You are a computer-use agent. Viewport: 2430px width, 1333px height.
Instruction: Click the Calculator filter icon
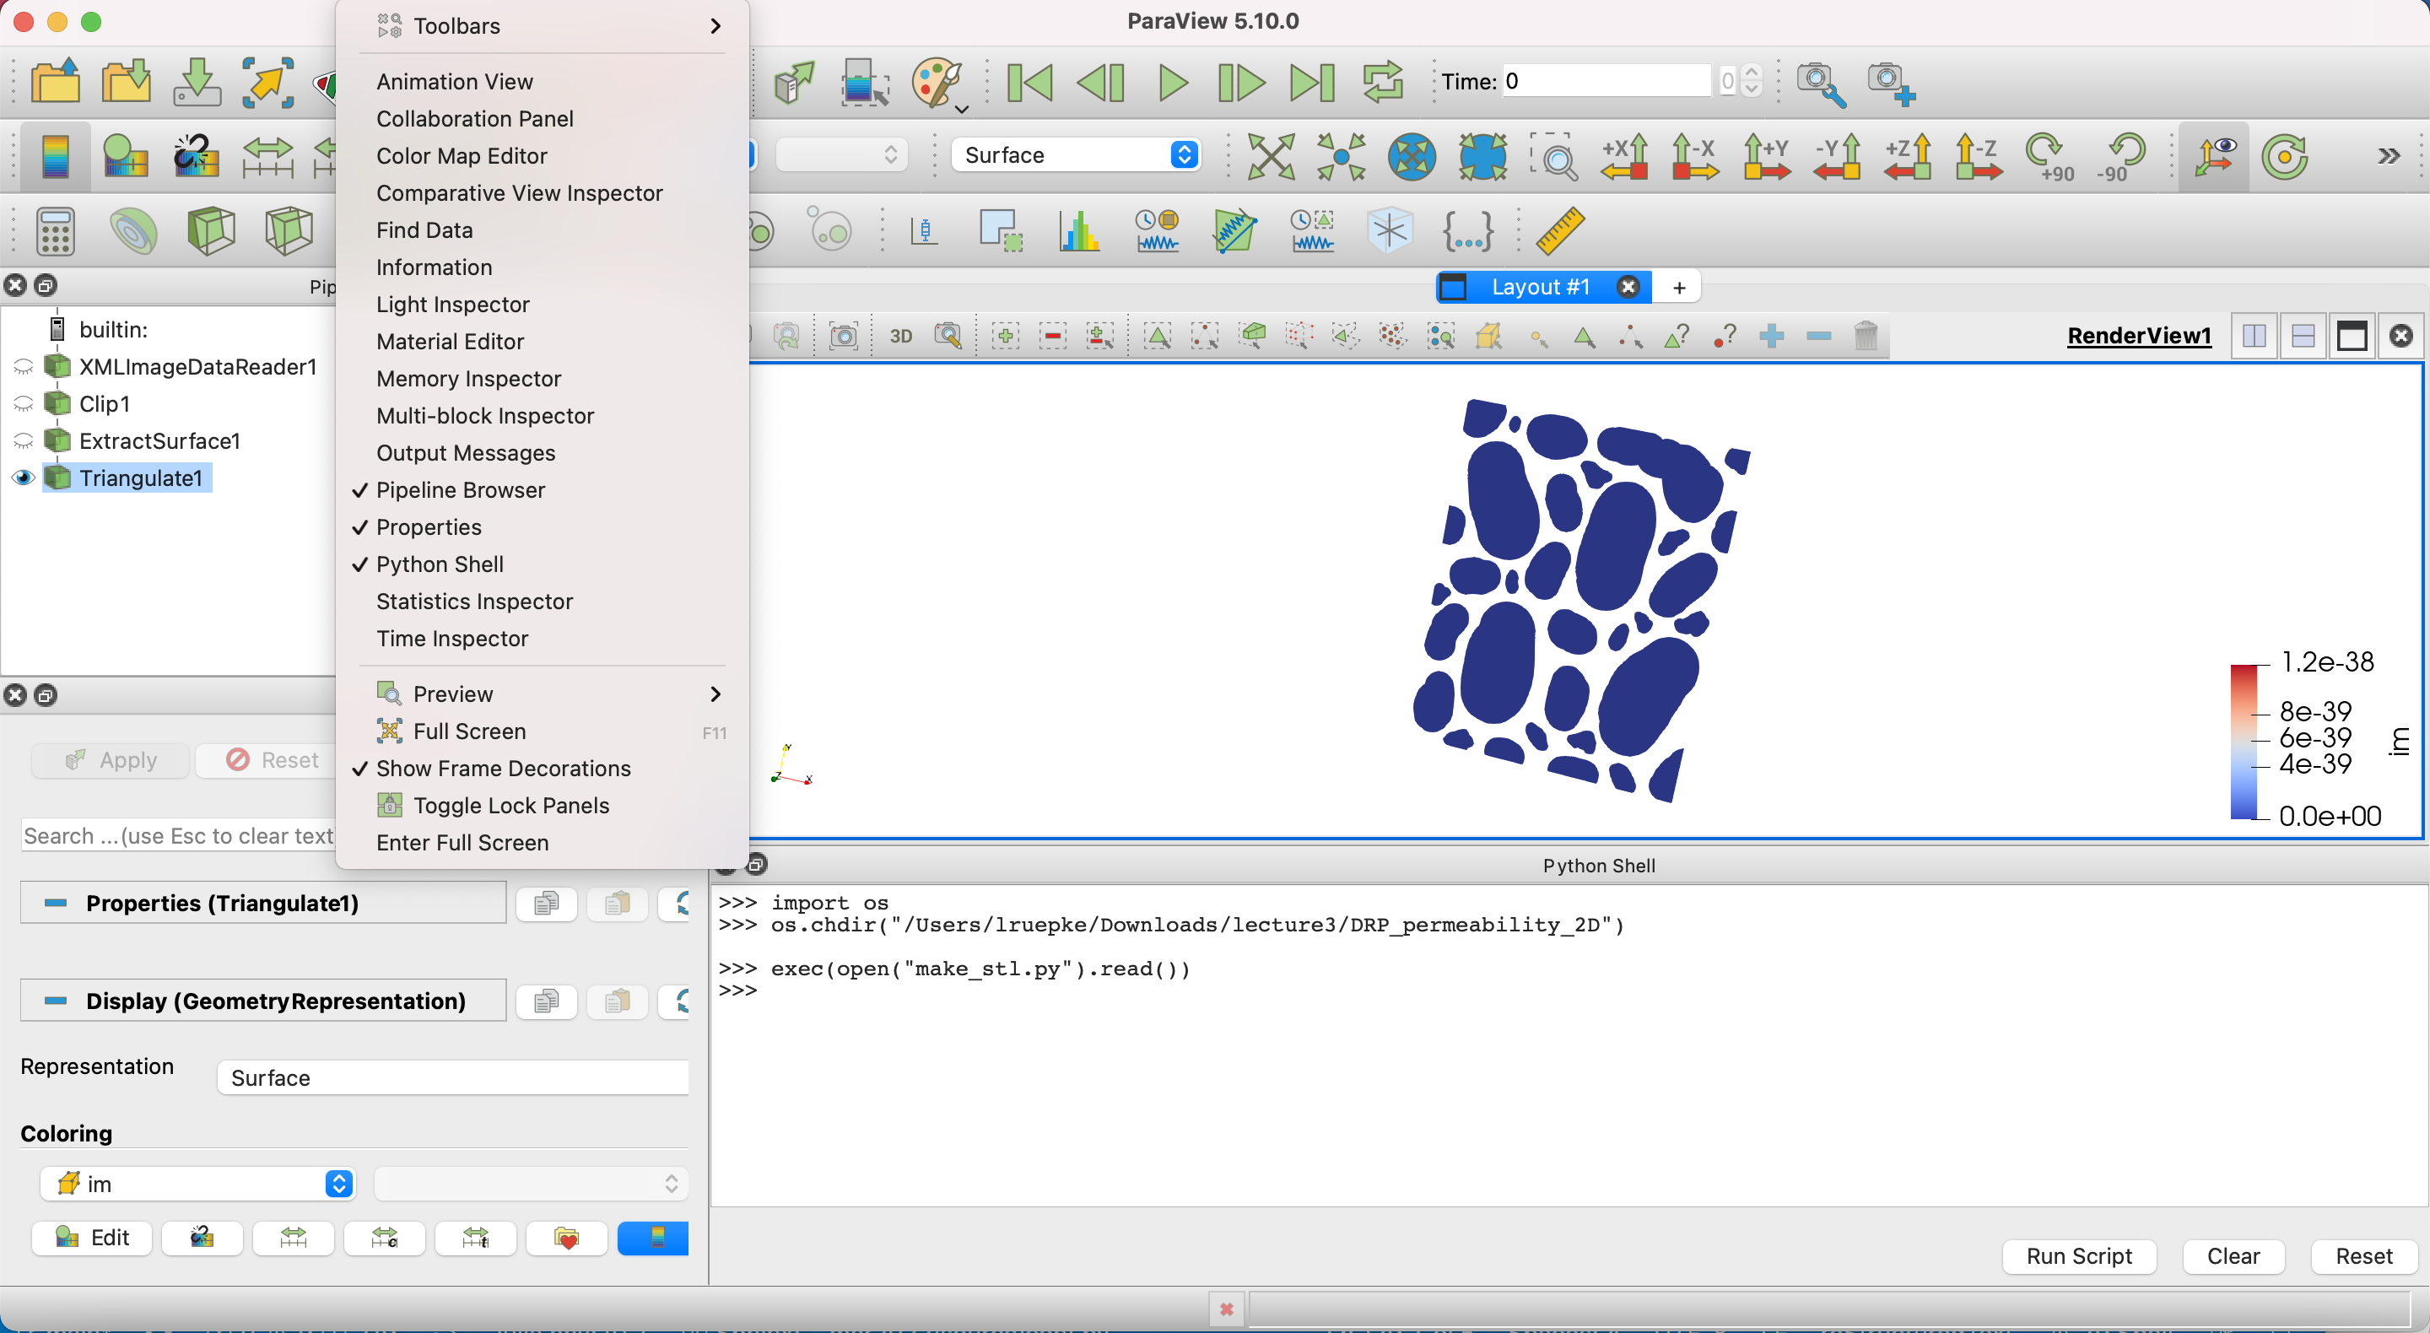tap(56, 230)
